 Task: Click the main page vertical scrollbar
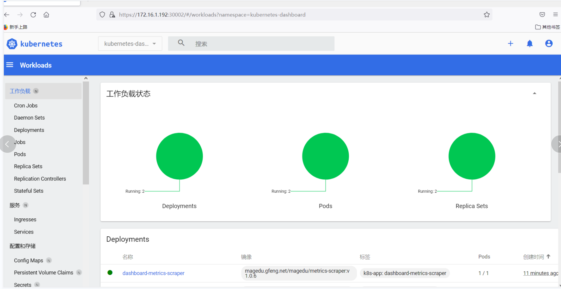559,127
